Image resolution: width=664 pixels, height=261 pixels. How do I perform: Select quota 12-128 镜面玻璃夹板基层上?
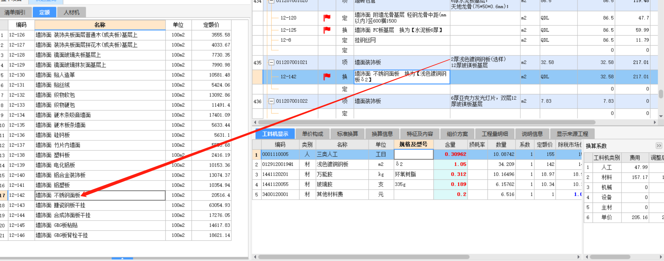click(100, 55)
